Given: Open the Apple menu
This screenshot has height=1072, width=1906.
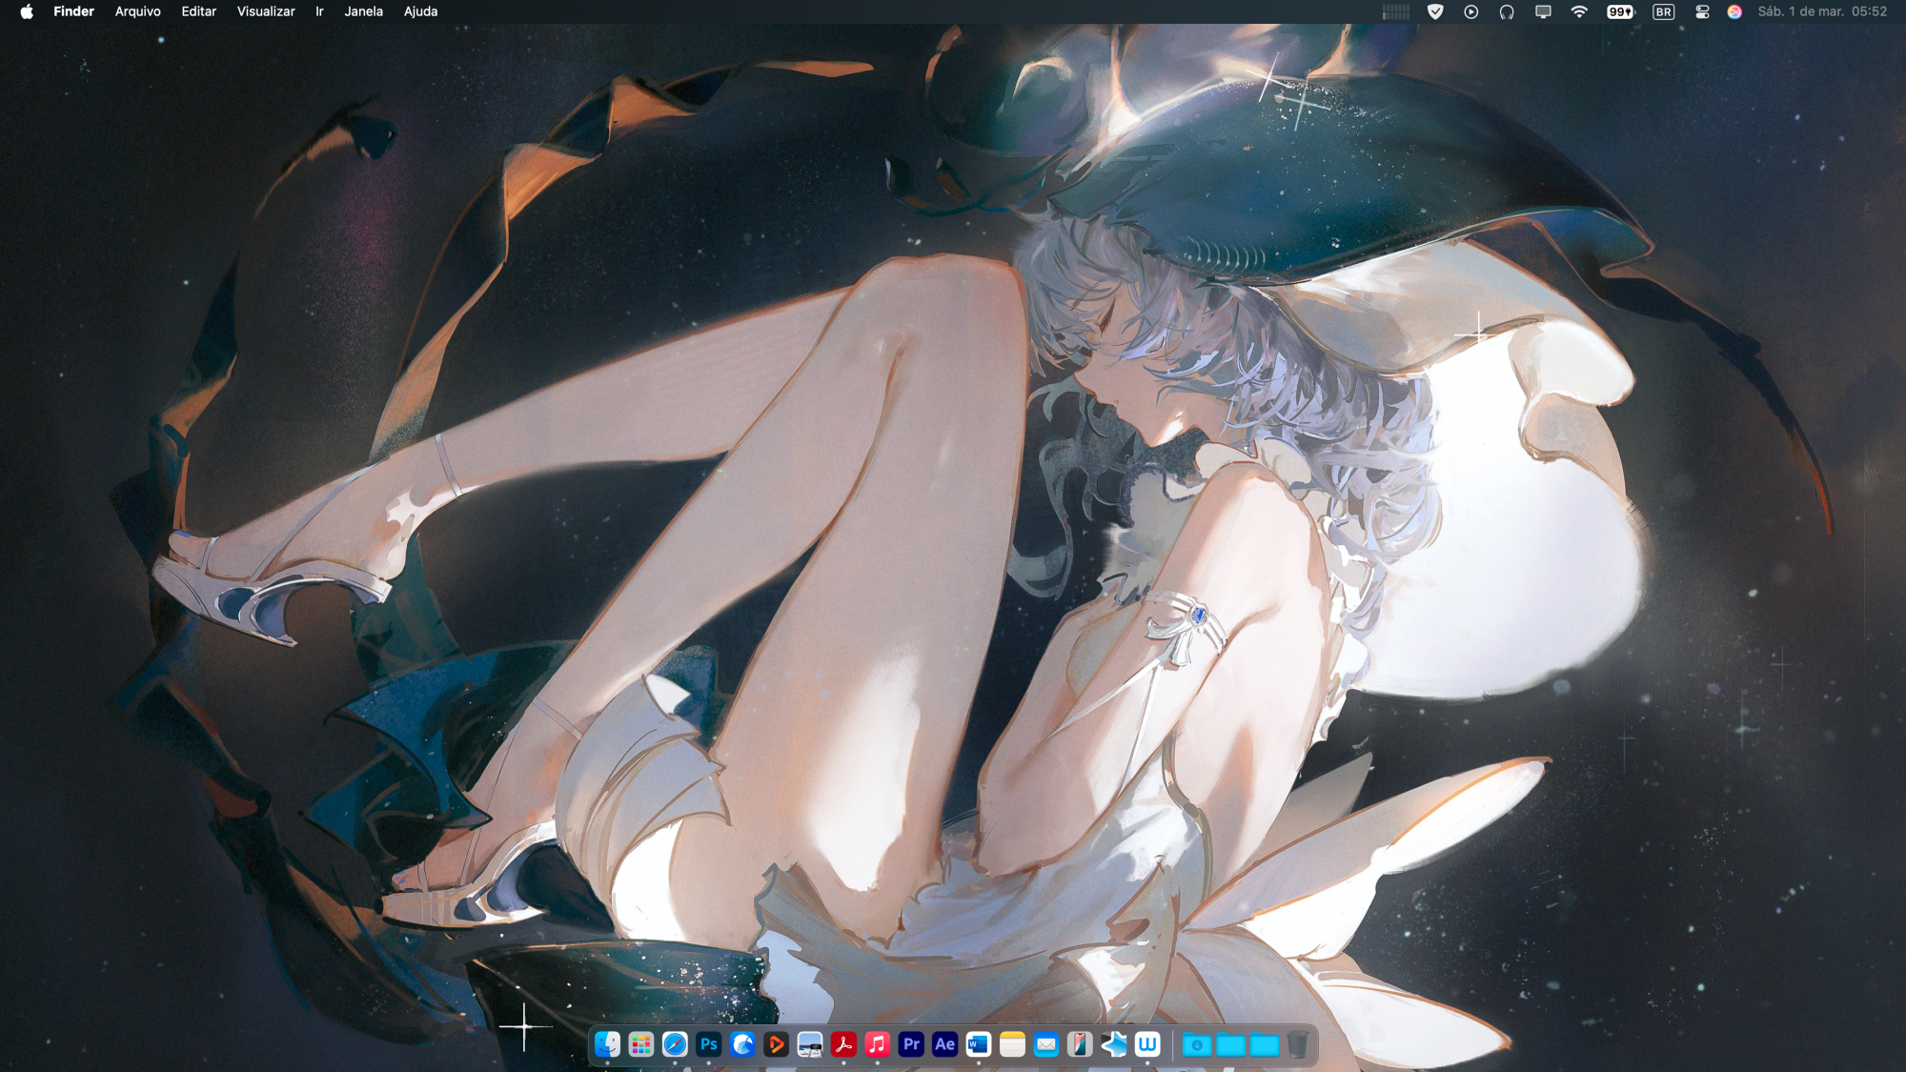Looking at the screenshot, I should [x=27, y=11].
